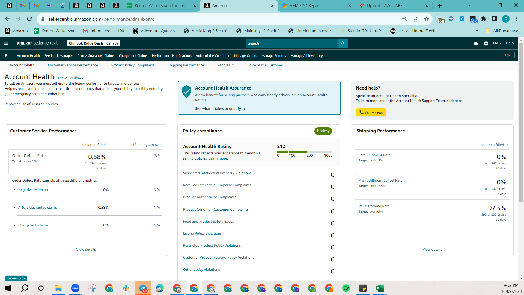Open the Windows Start menu
This screenshot has height=295, width=524.
[8, 288]
